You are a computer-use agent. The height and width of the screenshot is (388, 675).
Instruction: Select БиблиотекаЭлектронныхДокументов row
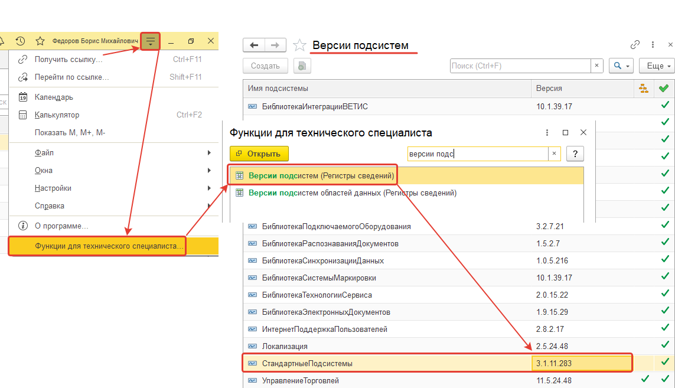tap(458, 312)
